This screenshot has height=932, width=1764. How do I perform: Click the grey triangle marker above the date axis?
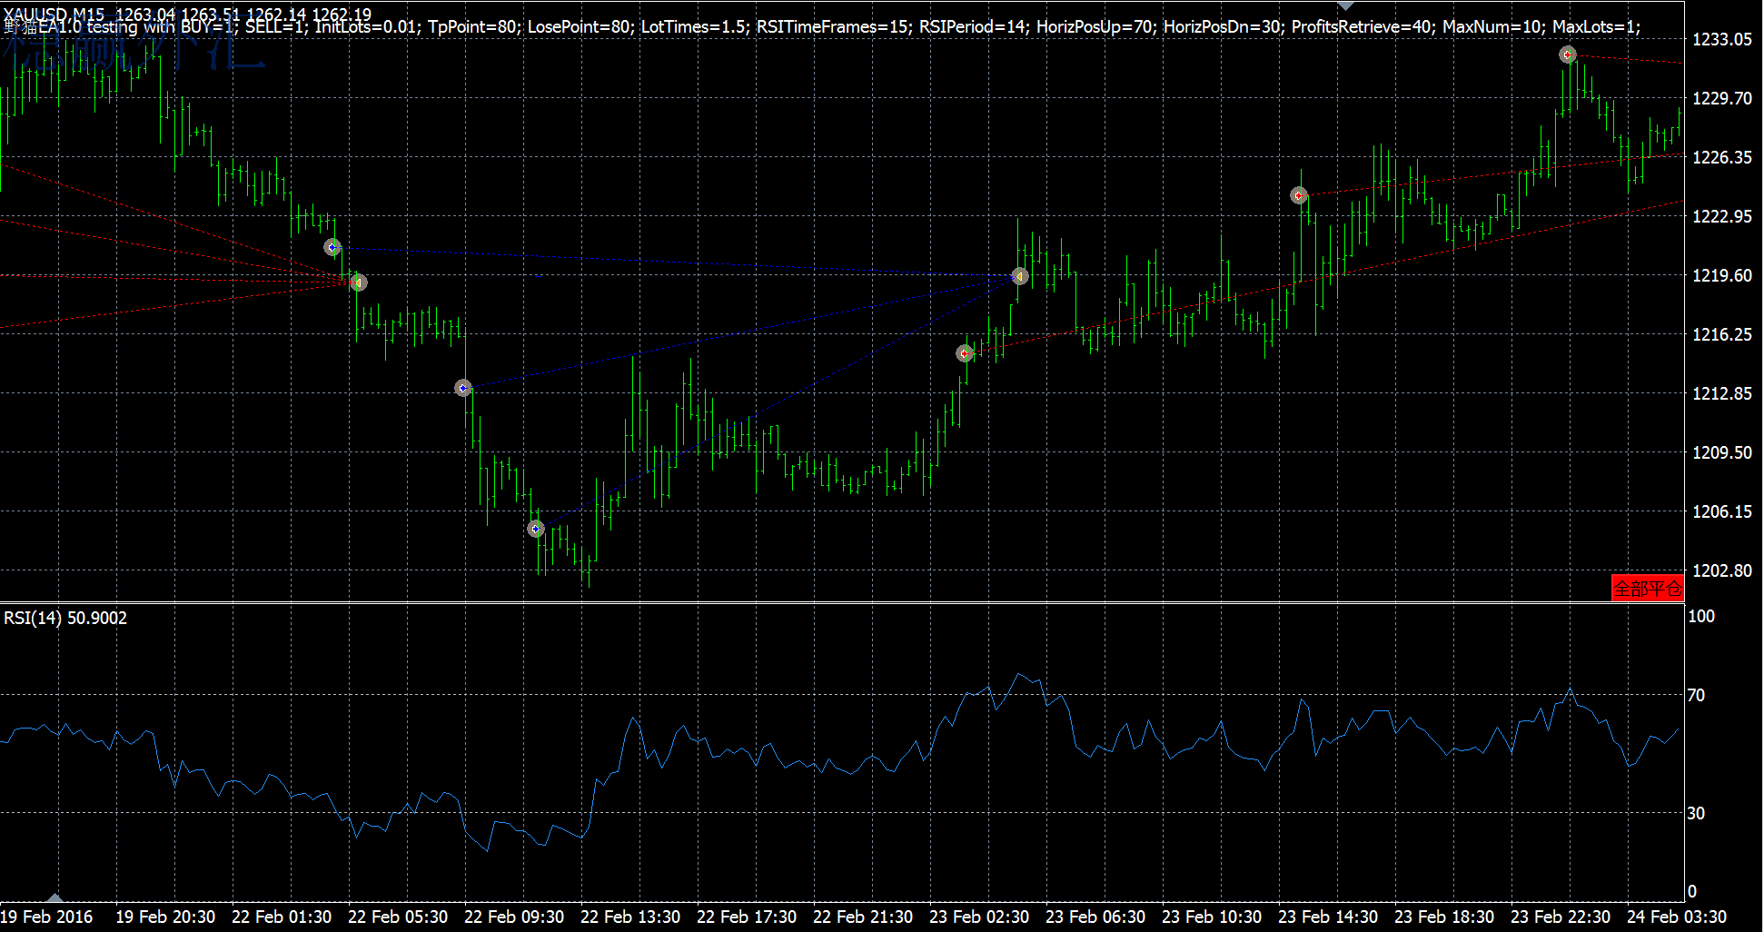[55, 897]
